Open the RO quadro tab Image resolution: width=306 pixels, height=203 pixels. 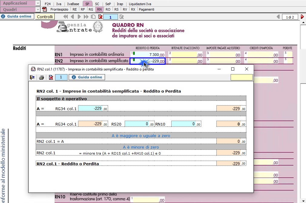point(108,9)
